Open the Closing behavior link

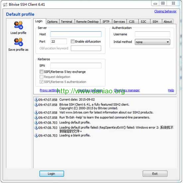[165, 11]
